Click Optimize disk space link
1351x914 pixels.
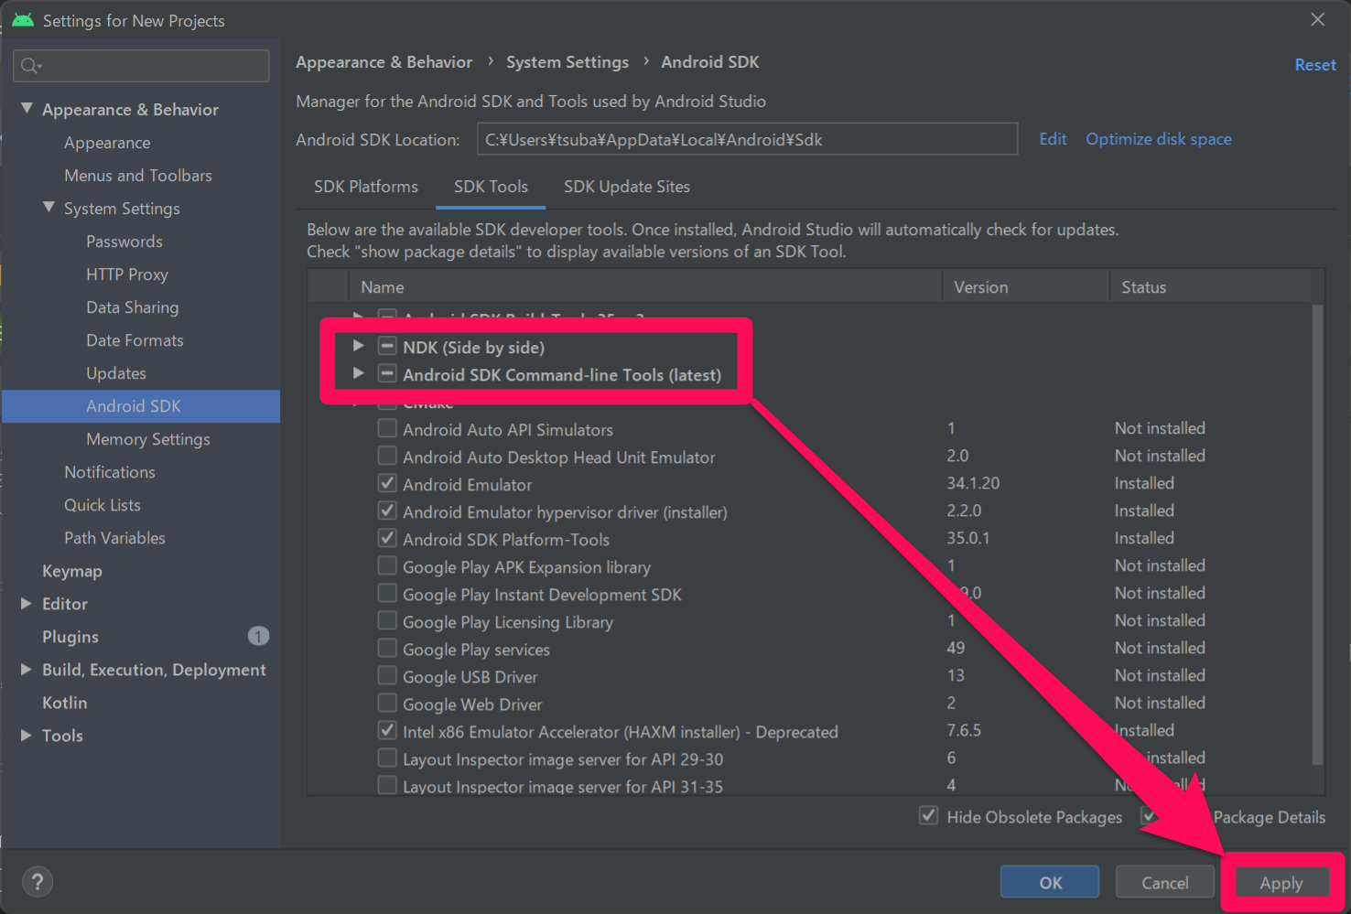point(1159,139)
